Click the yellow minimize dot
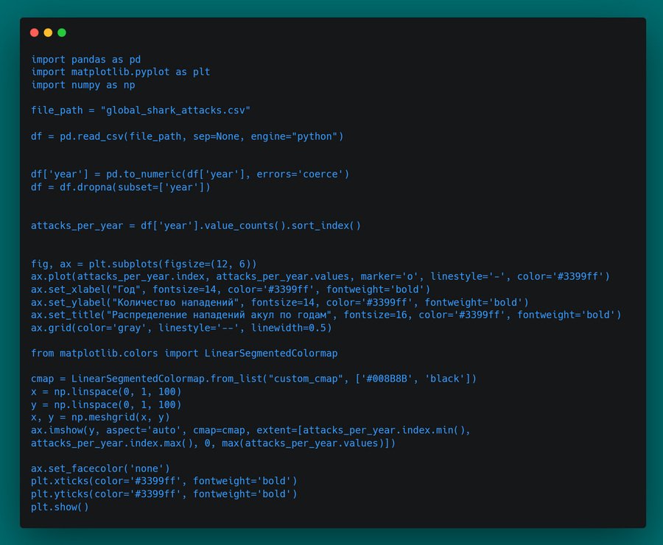 click(x=48, y=32)
